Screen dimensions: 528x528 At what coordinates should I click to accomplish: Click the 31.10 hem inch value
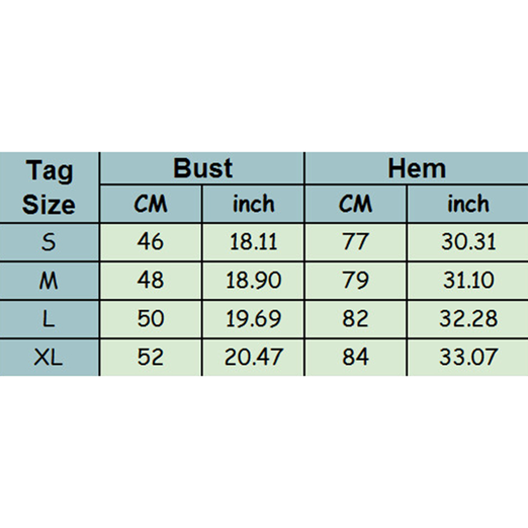(x=468, y=281)
